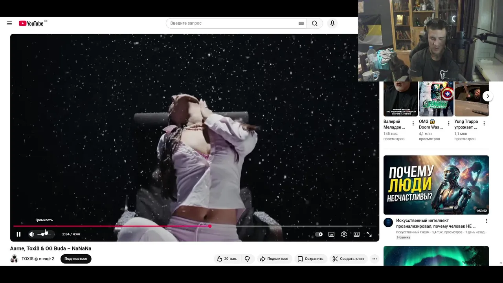The height and width of the screenshot is (283, 503).
Task: Mute the video with the speaker icon
Action: (x=32, y=234)
